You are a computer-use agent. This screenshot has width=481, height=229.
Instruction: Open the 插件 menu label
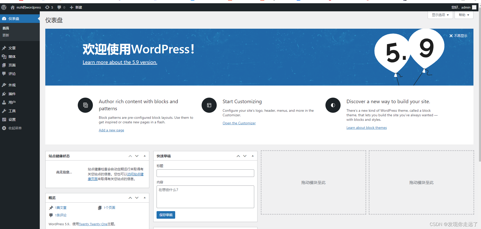(12, 94)
